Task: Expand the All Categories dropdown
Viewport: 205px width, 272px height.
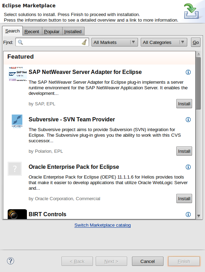Action: click(164, 42)
